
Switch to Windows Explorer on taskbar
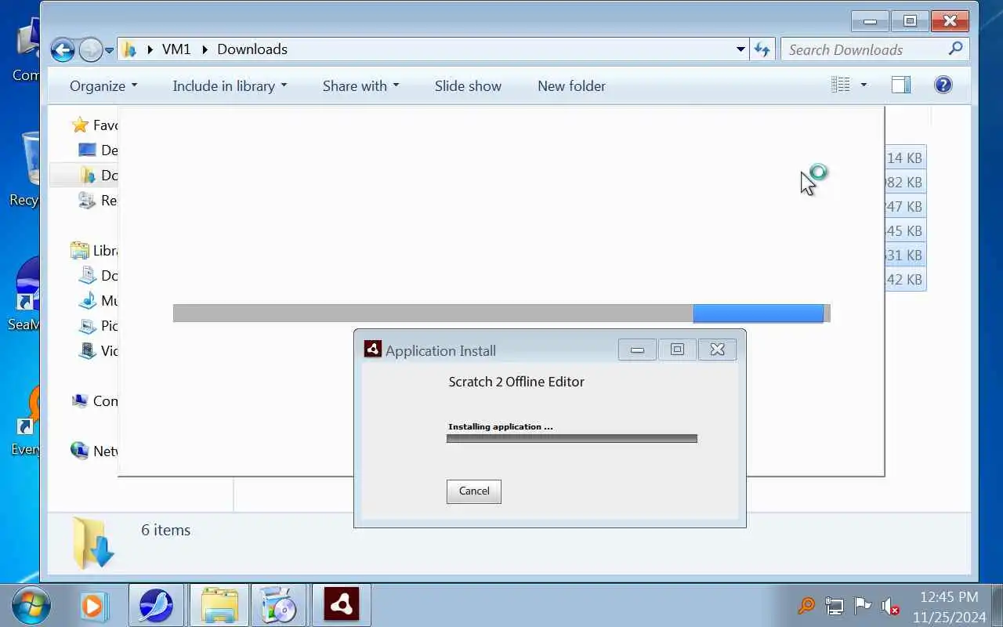pos(219,606)
